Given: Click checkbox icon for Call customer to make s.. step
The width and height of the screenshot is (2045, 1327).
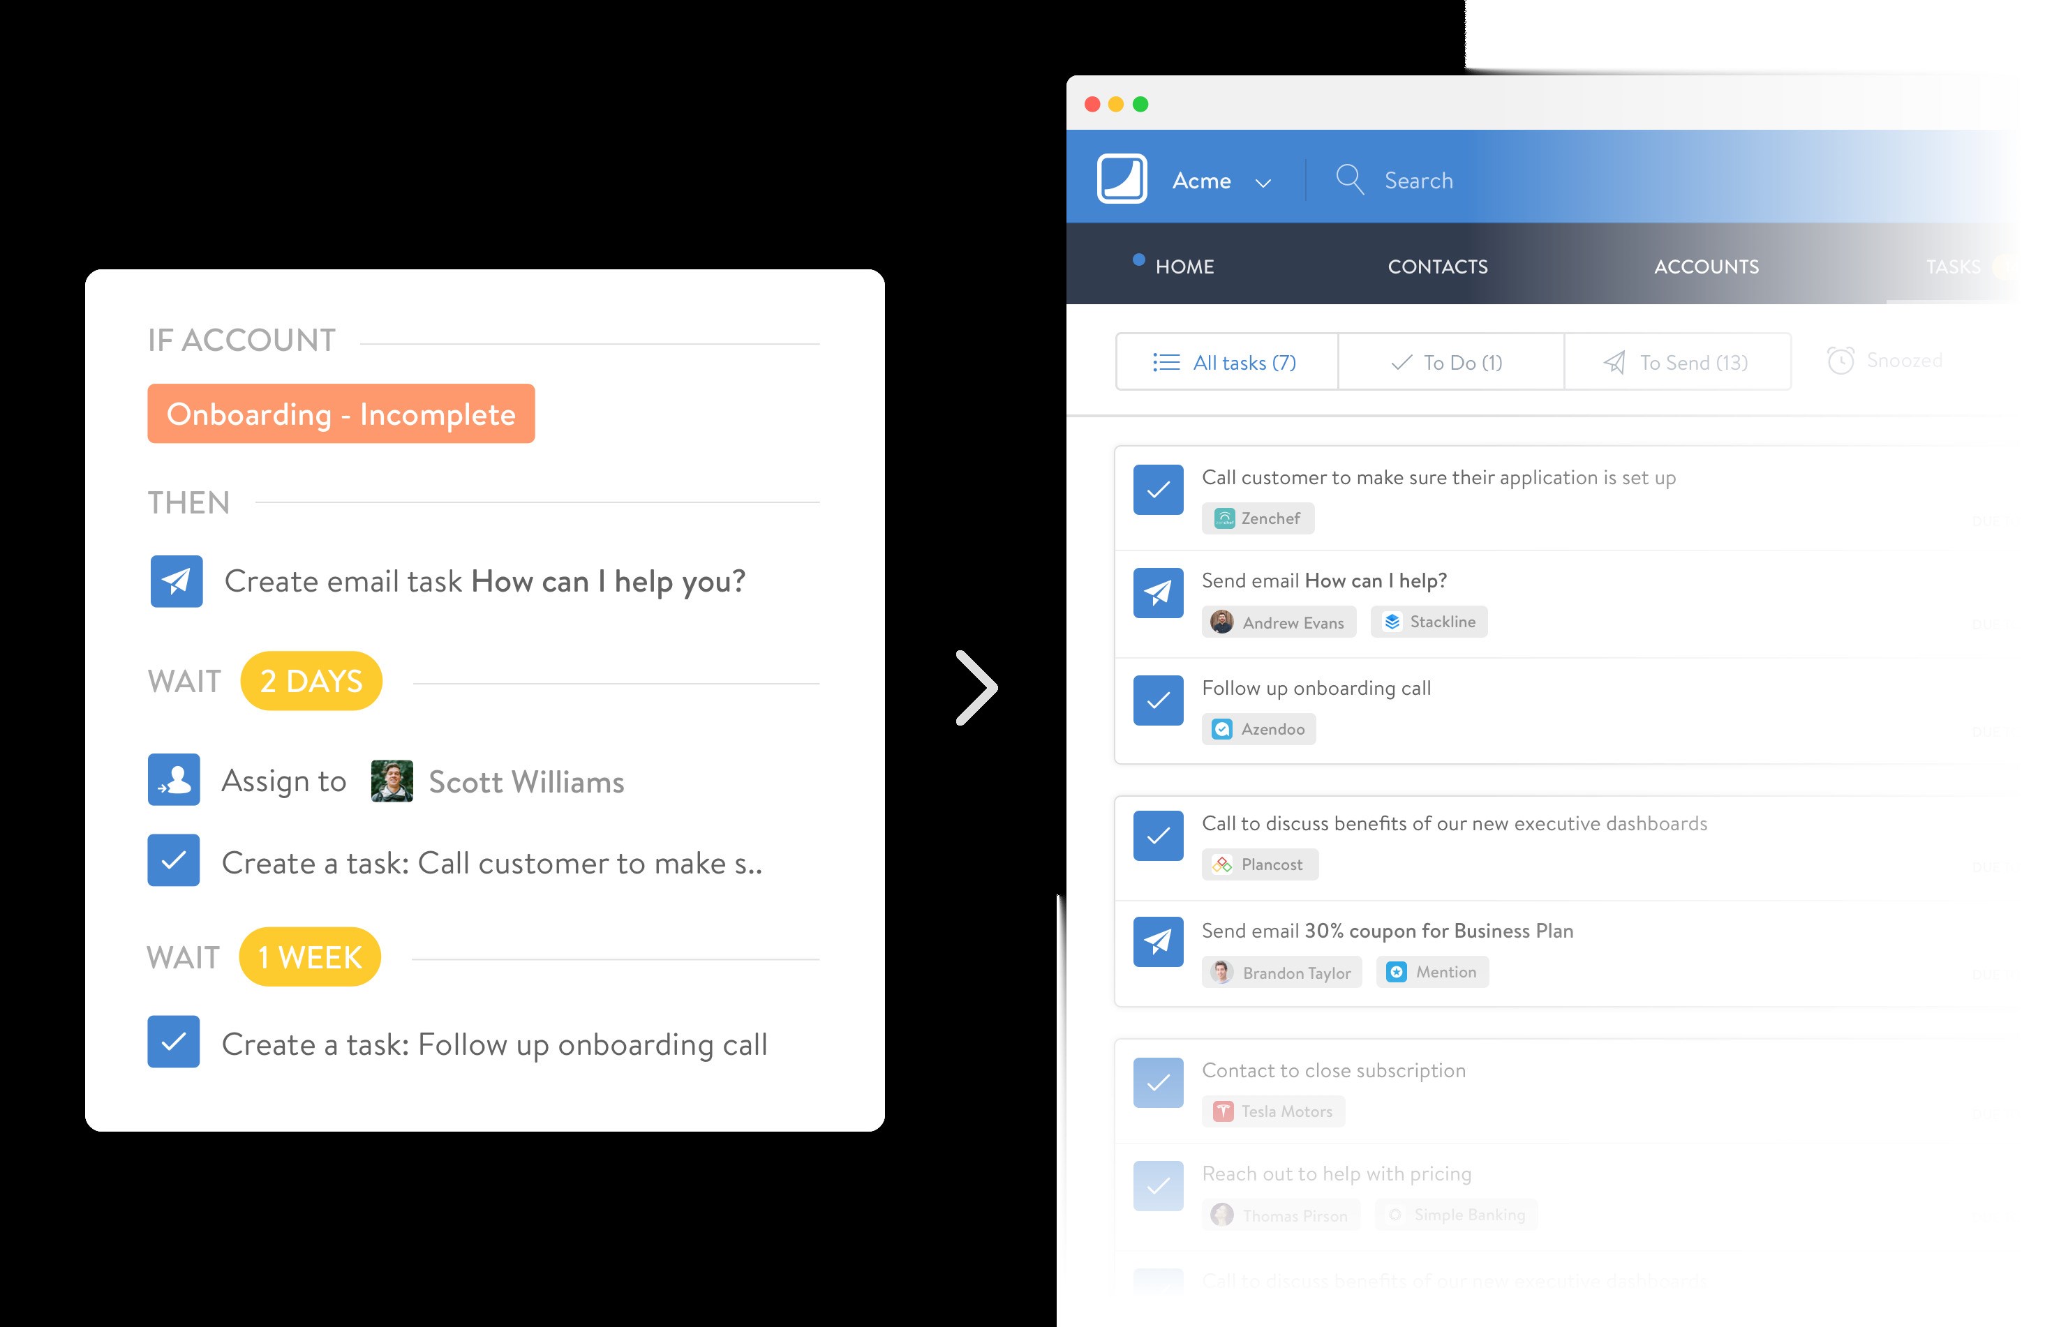Looking at the screenshot, I should click(172, 861).
